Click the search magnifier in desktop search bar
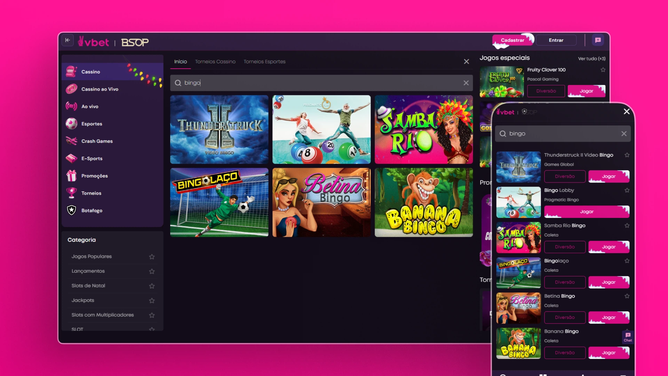The width and height of the screenshot is (668, 376). tap(178, 83)
